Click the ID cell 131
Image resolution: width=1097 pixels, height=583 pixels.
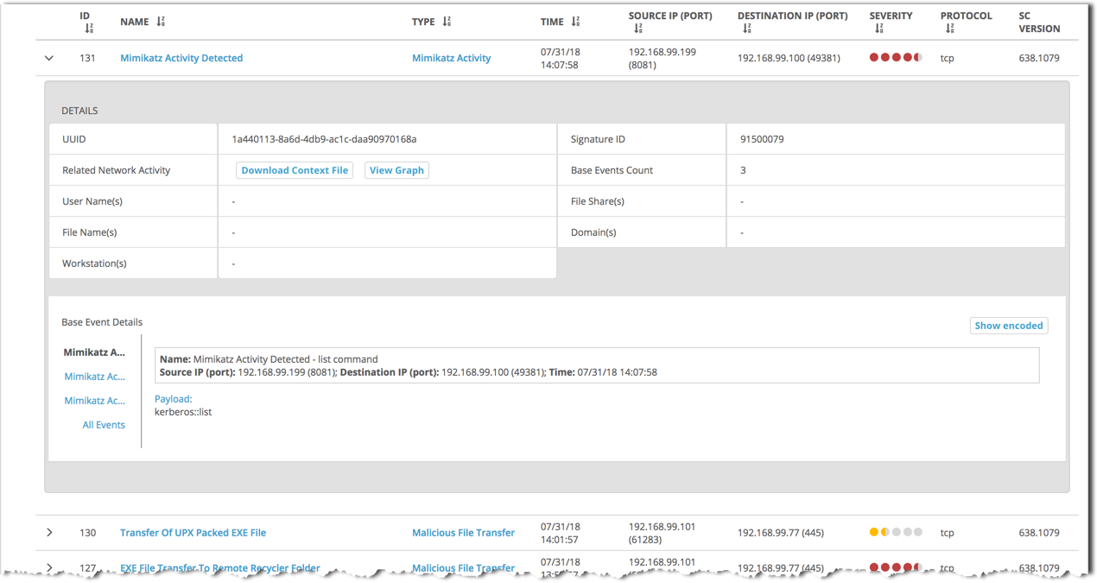[87, 58]
